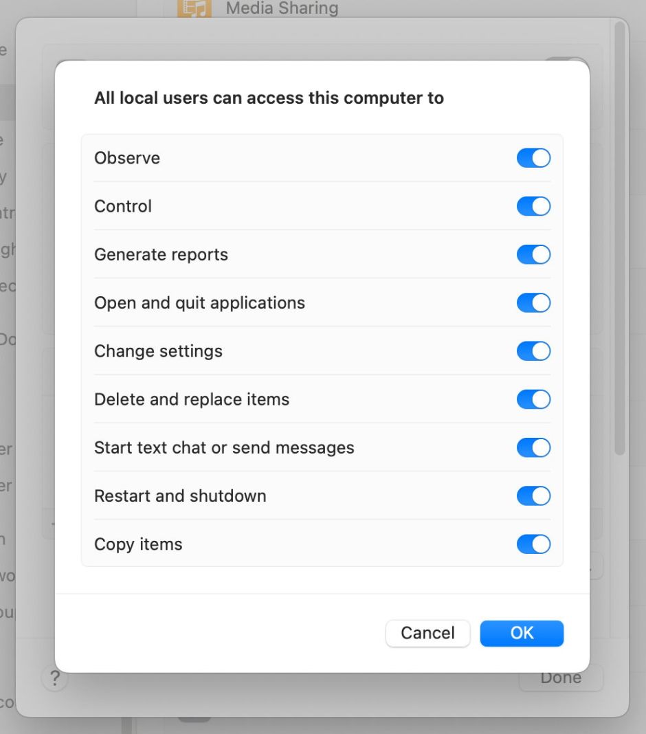Toggle Start text chat or send messages off

[x=533, y=447]
